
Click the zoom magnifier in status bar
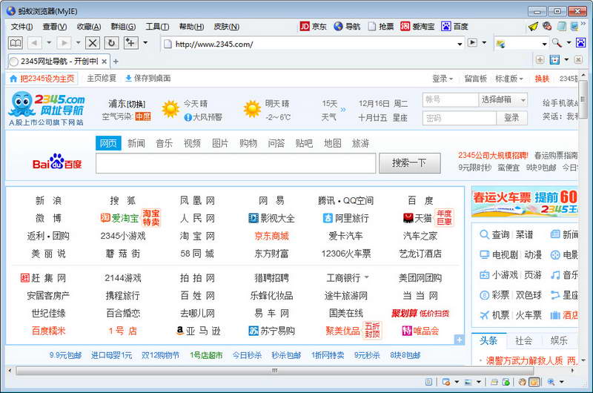pos(551,382)
